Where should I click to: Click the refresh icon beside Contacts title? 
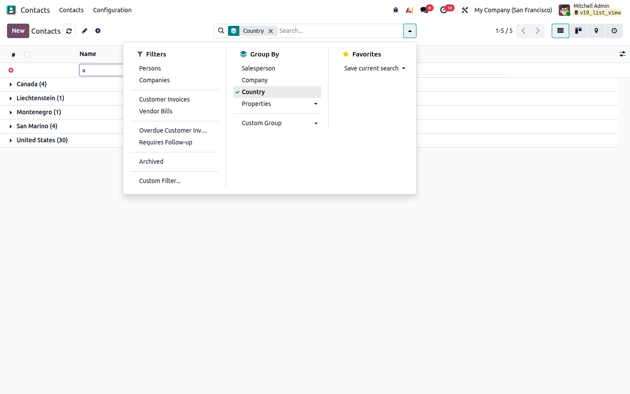pos(69,31)
